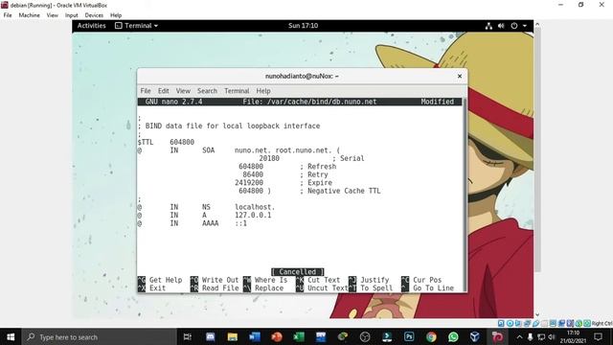This screenshot has width=613, height=345.
Task: Open Excel from the taskbar
Action: click(299, 336)
